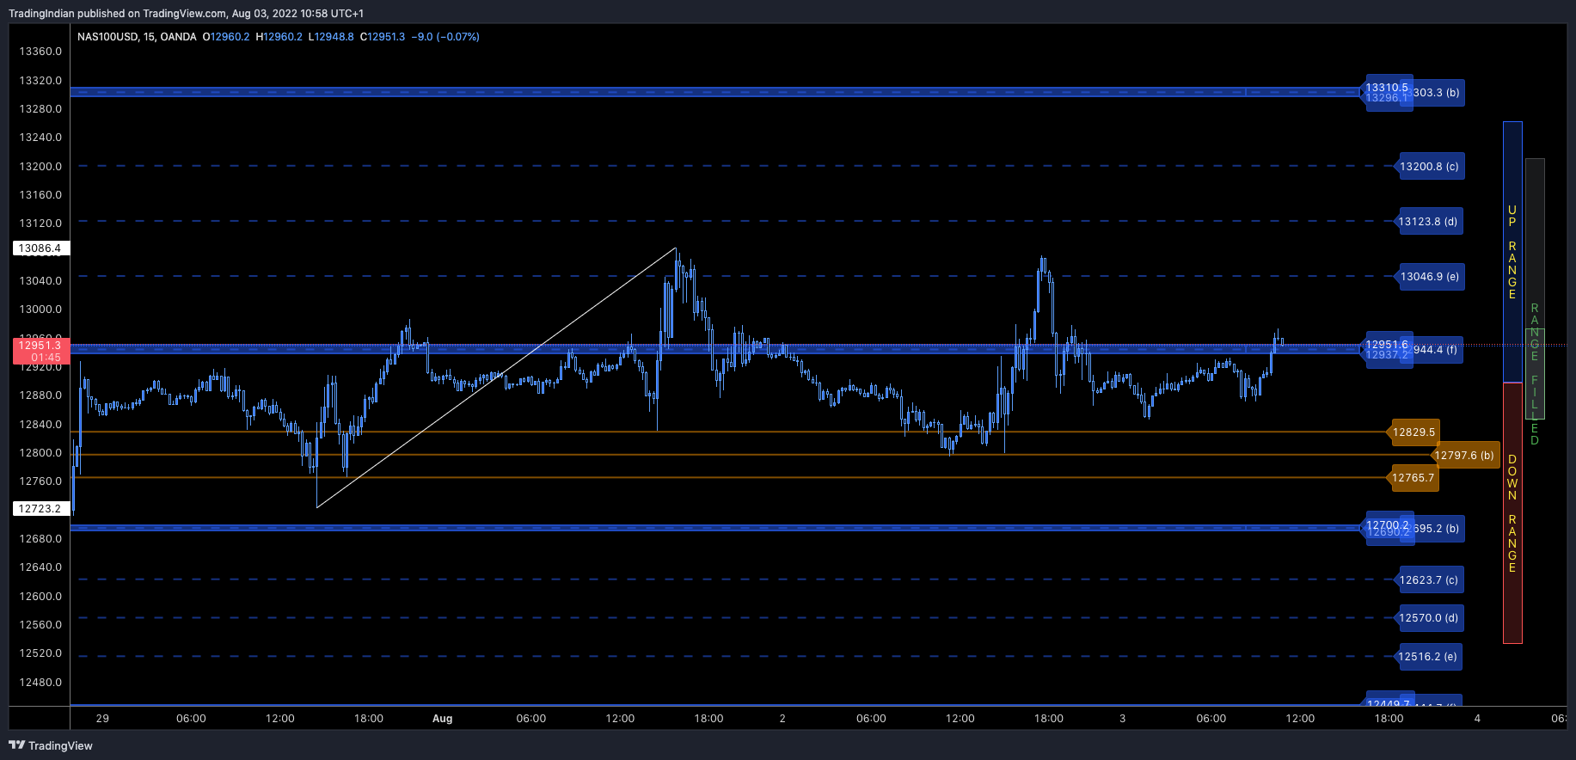Click 12800.0 on the price axis
The image size is (1576, 760).
click(x=40, y=453)
